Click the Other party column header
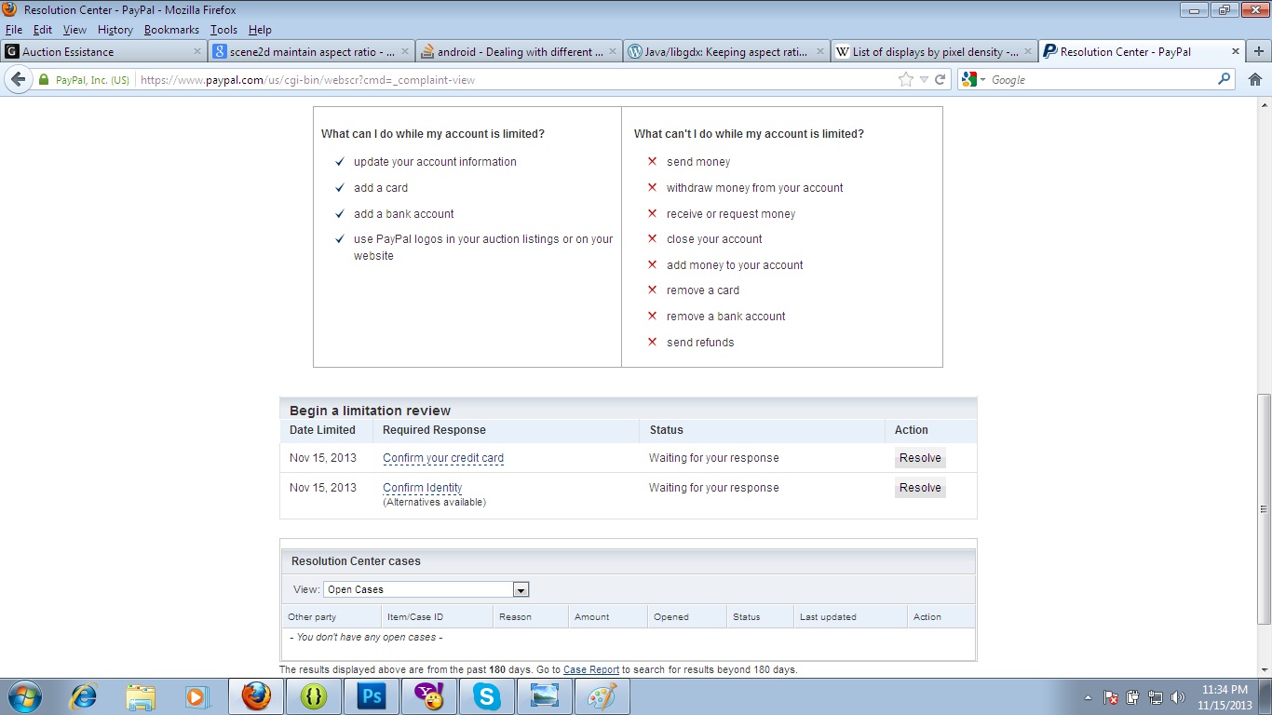Screen dimensions: 1272x715 (312, 617)
